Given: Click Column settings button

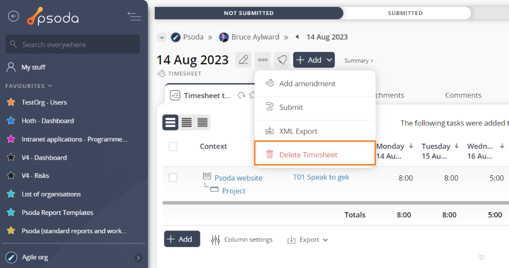Looking at the screenshot, I should pyautogui.click(x=242, y=240).
